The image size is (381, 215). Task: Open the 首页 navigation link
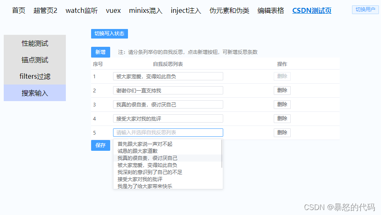(19, 10)
